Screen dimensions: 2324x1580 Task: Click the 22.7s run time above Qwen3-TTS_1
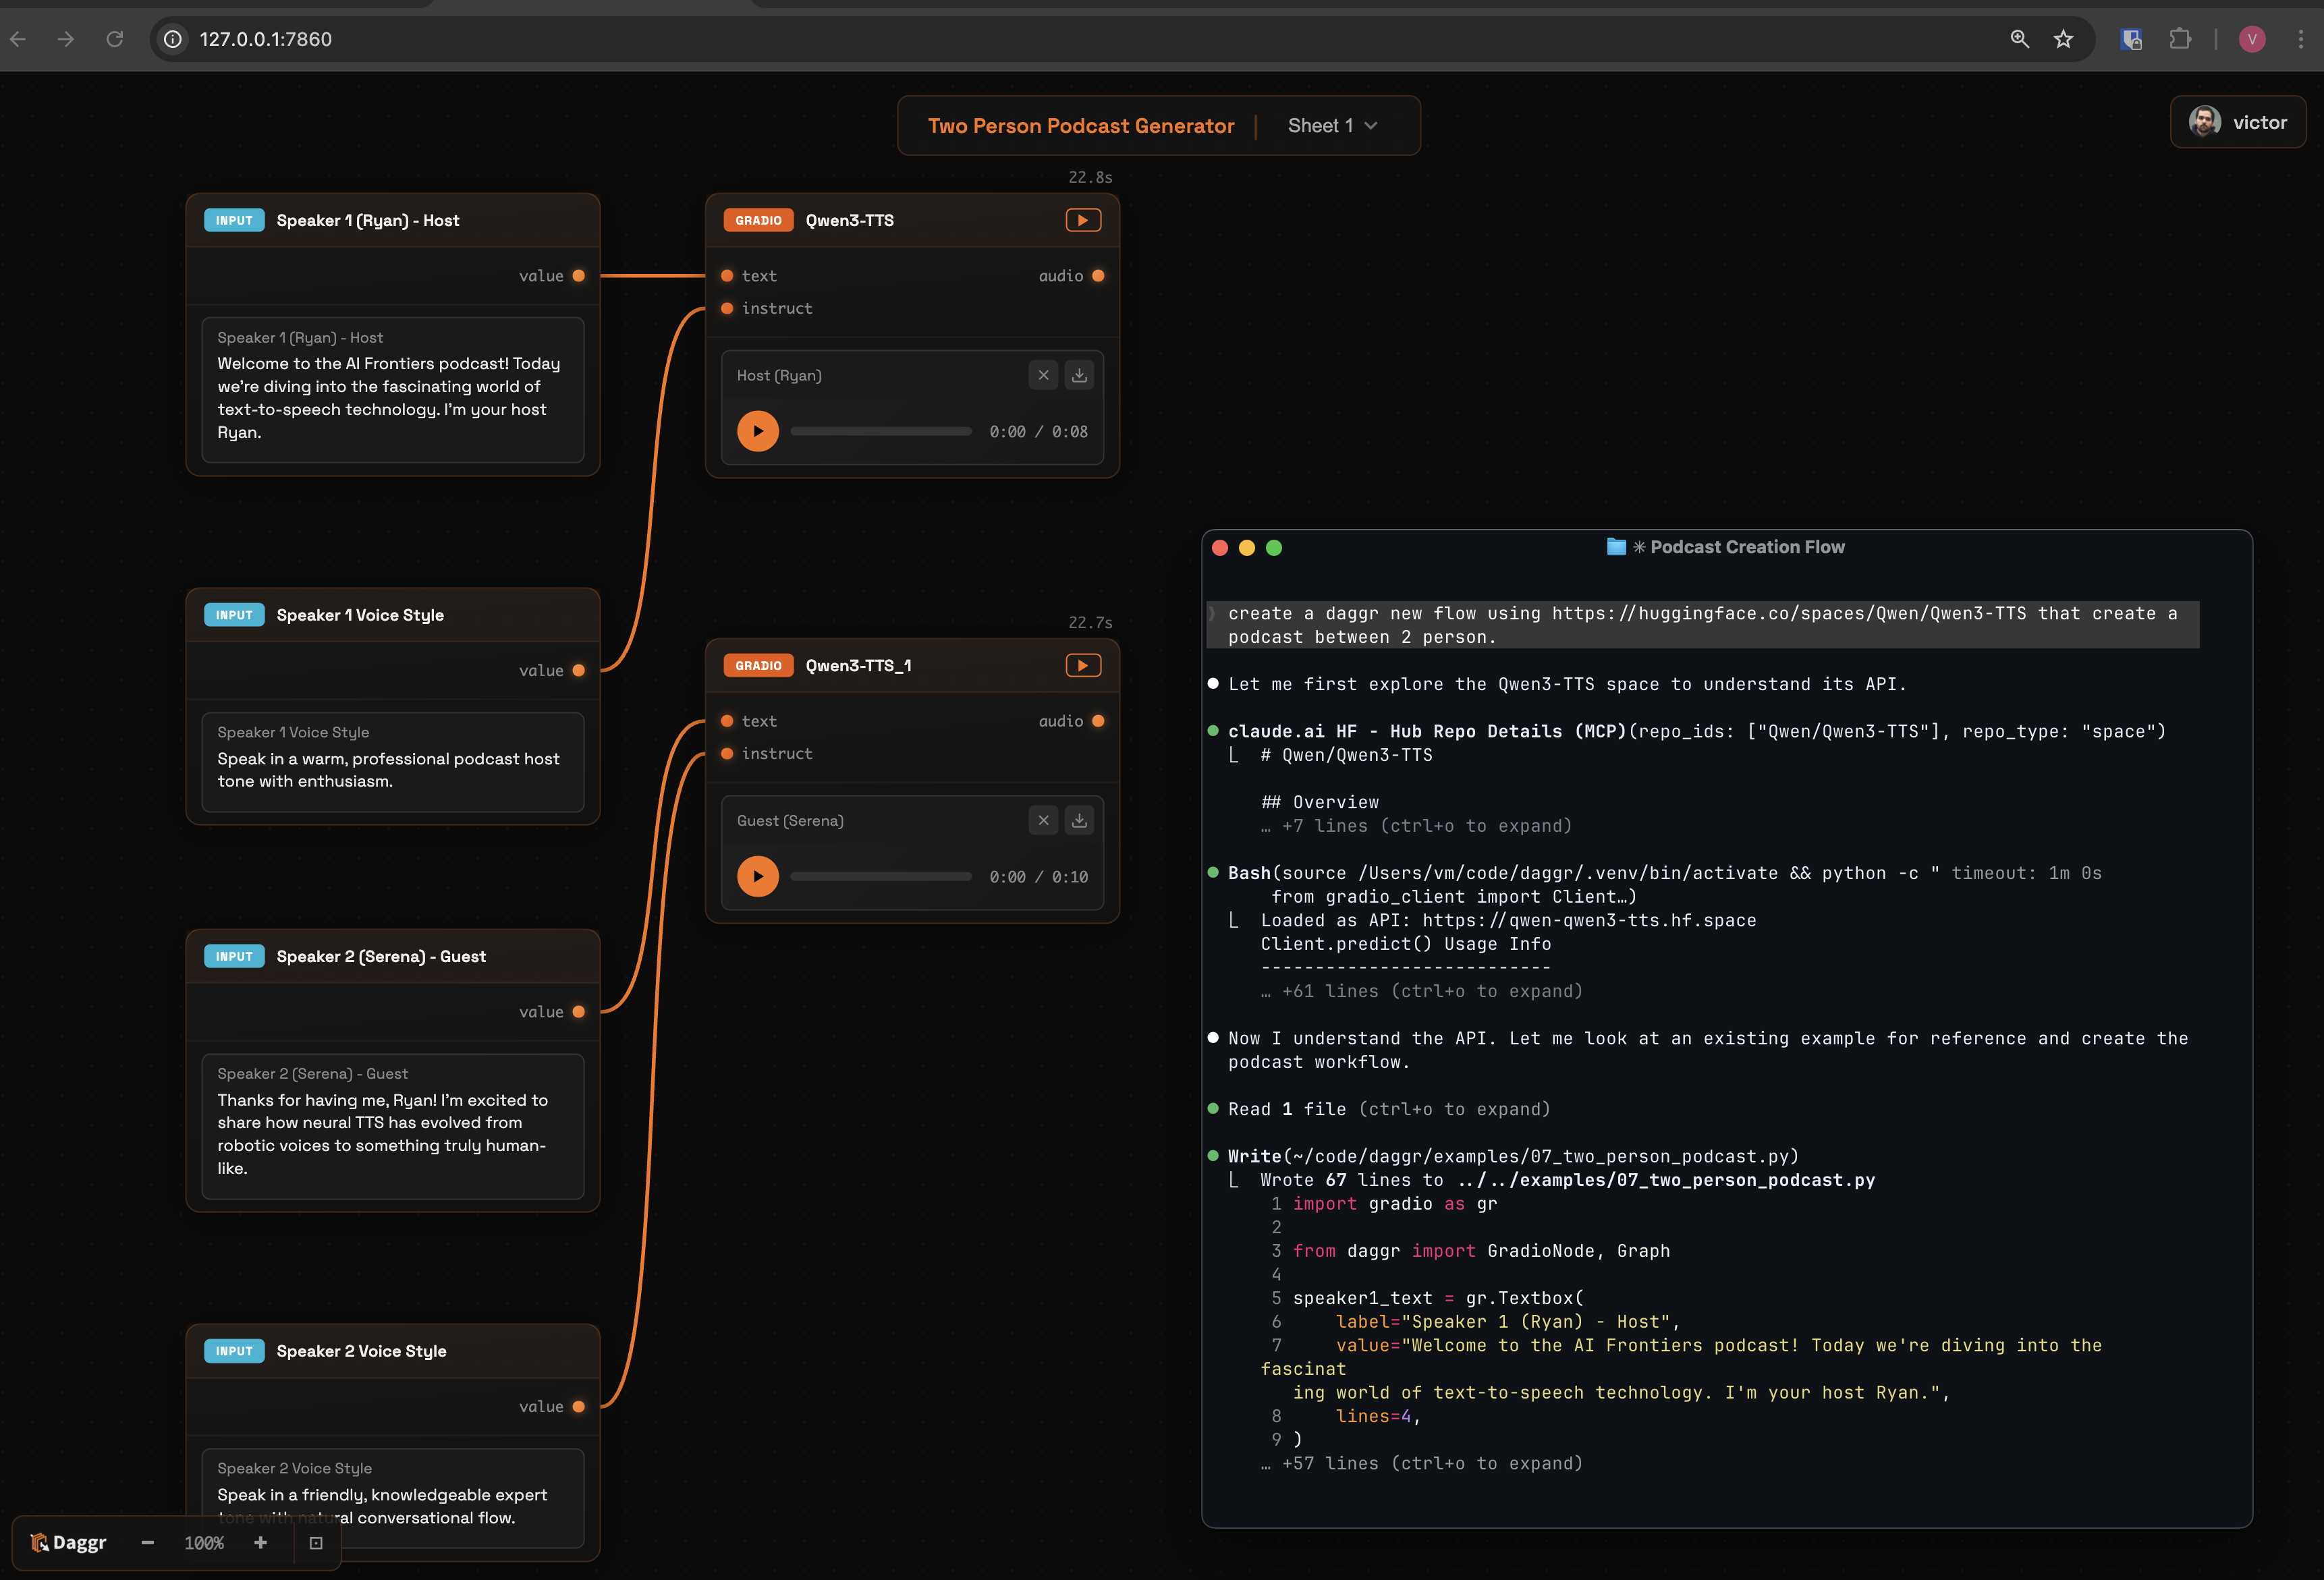pyautogui.click(x=1090, y=622)
